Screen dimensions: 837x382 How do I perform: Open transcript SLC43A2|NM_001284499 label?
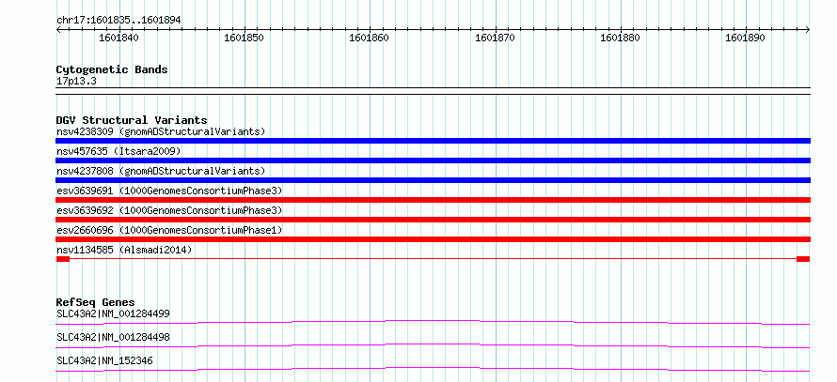click(113, 313)
